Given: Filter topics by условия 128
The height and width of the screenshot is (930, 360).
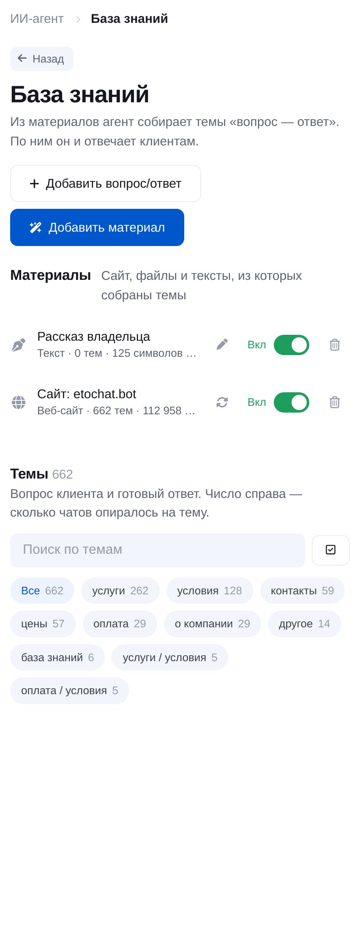Looking at the screenshot, I should click(210, 591).
